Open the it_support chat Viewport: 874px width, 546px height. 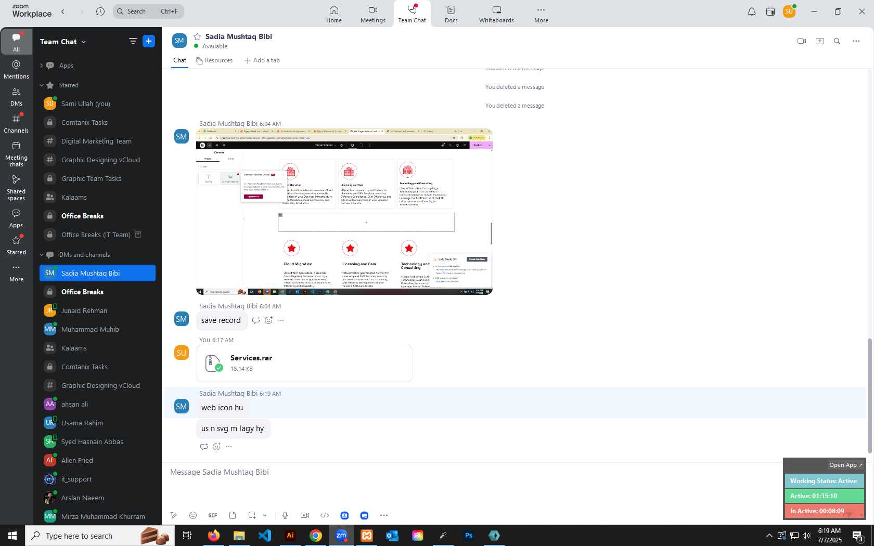97,479
